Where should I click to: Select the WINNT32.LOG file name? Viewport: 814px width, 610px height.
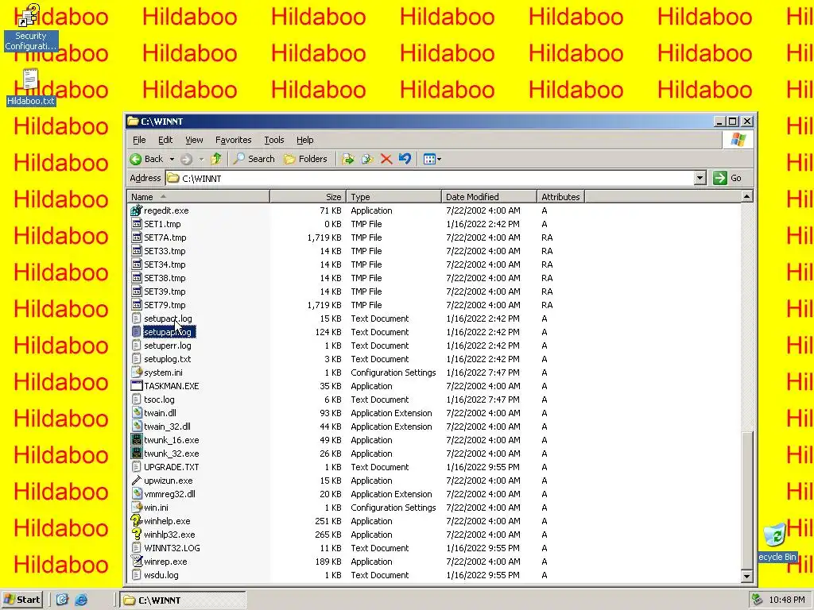(x=172, y=548)
